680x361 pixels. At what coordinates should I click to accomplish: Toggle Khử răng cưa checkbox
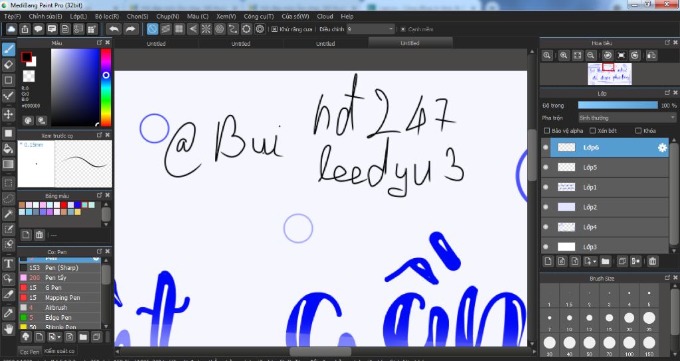coord(274,29)
